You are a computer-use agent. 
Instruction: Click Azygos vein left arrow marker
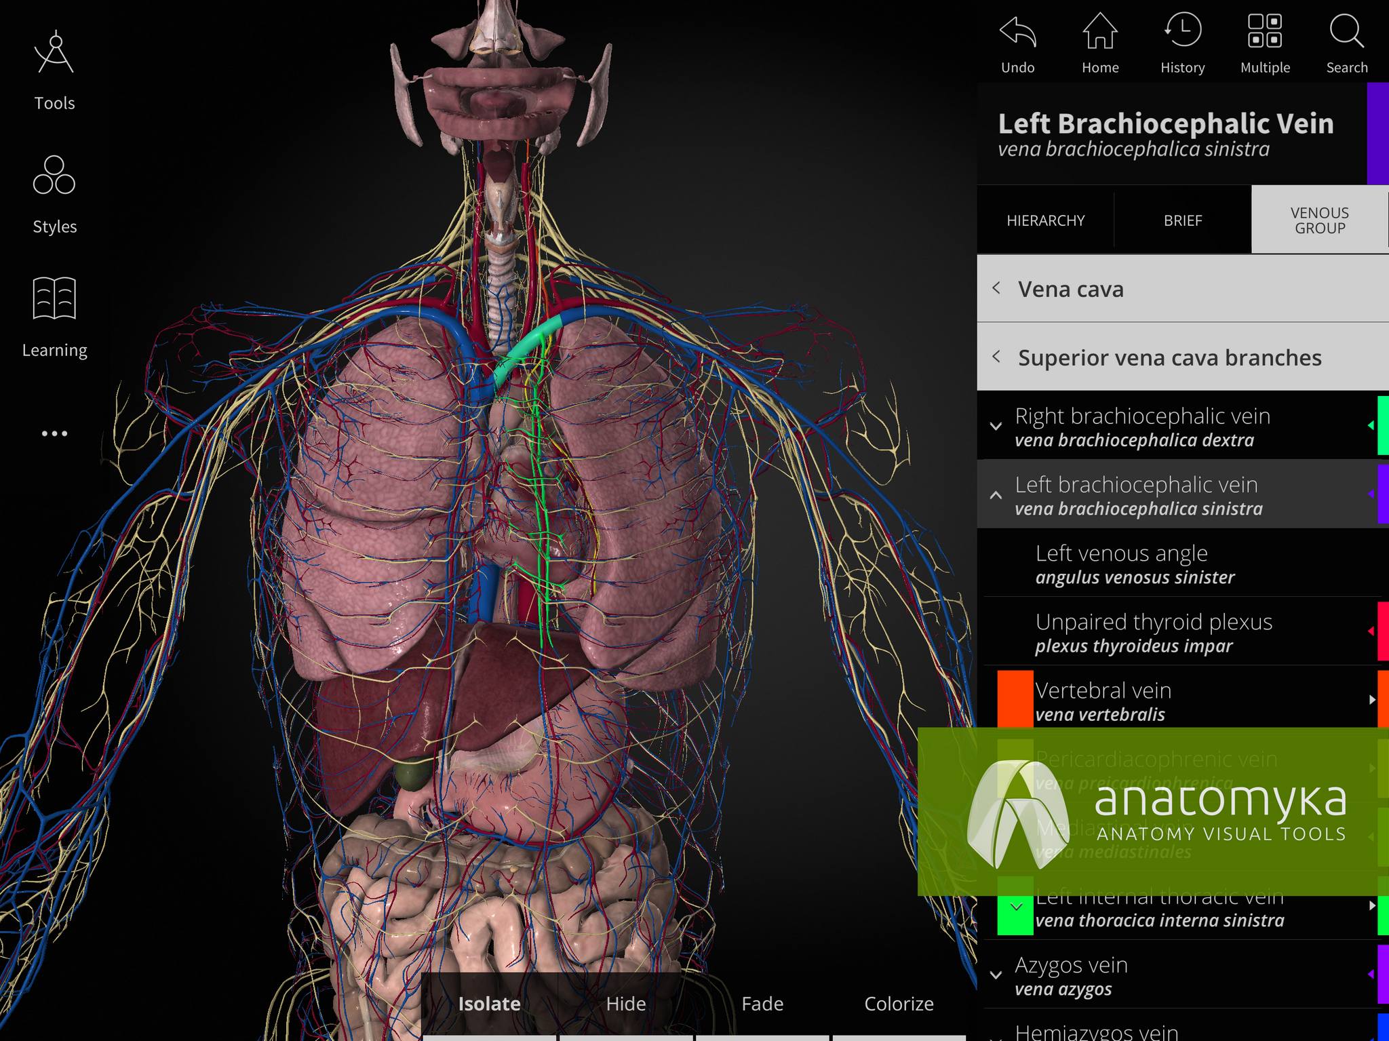tap(1371, 974)
